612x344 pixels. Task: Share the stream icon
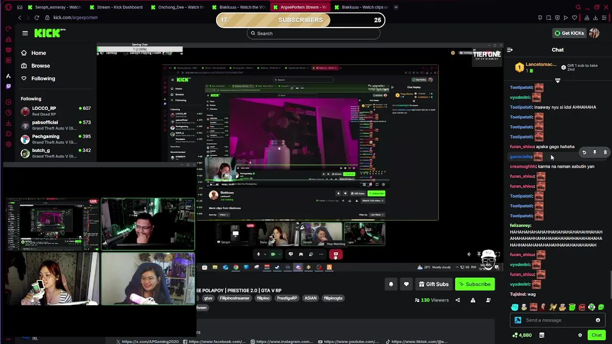pyautogui.click(x=458, y=300)
